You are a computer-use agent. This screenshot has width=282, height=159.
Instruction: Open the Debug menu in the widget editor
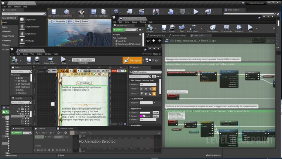(39, 54)
